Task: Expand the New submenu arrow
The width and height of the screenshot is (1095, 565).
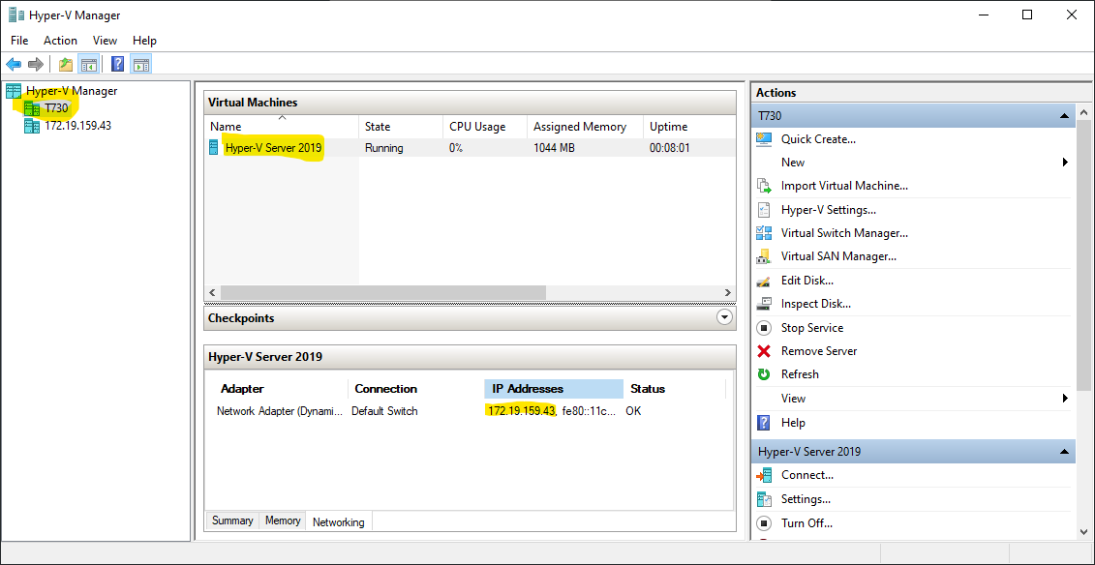Action: pos(1066,162)
